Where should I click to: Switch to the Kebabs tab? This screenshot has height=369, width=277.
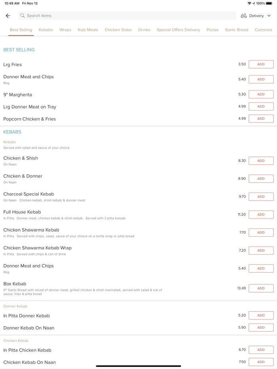coord(46,30)
